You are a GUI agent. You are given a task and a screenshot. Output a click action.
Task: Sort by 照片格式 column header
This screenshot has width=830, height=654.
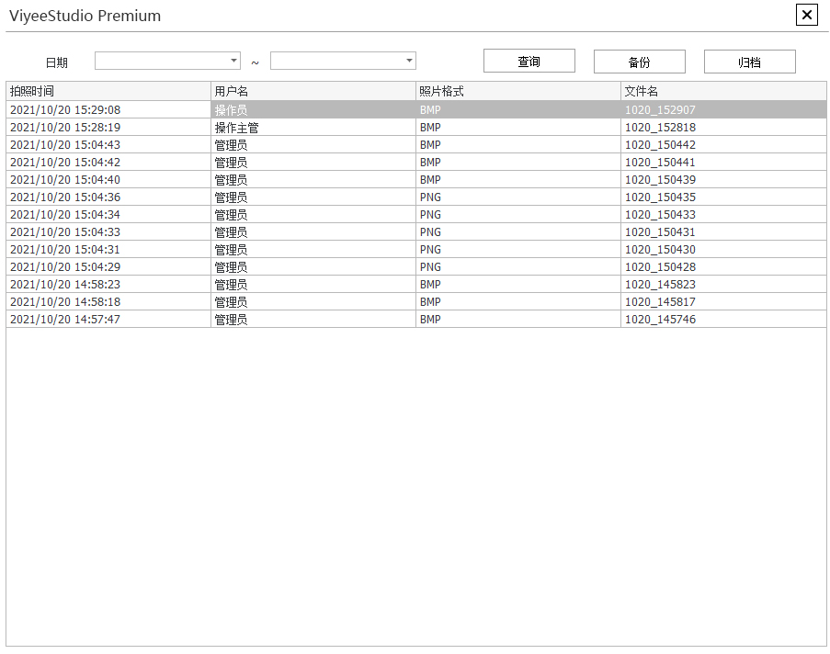point(517,91)
